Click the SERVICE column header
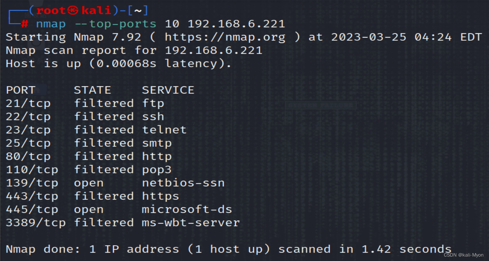This screenshot has width=489, height=261. click(168, 90)
